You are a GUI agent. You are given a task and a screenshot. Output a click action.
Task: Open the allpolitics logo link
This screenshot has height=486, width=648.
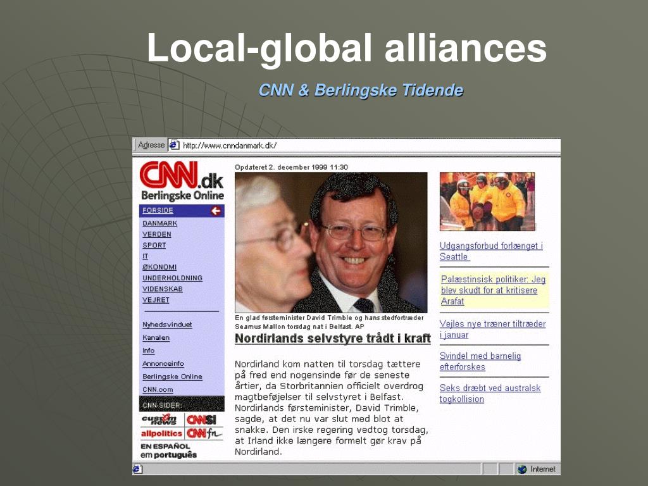tap(161, 433)
